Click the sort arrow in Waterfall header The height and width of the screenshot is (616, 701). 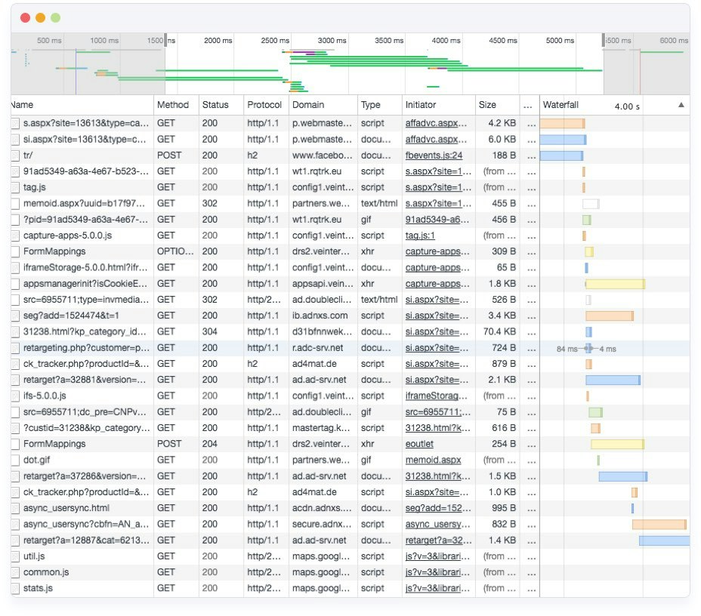pos(681,105)
